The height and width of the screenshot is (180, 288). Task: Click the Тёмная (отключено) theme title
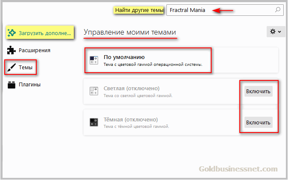point(131,119)
